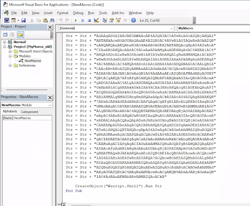
Task: Collapse the Modules folder
Action: coord(10,56)
